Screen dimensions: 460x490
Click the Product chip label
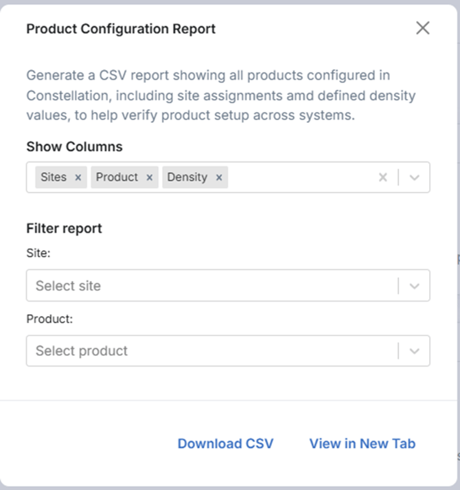[x=117, y=177]
